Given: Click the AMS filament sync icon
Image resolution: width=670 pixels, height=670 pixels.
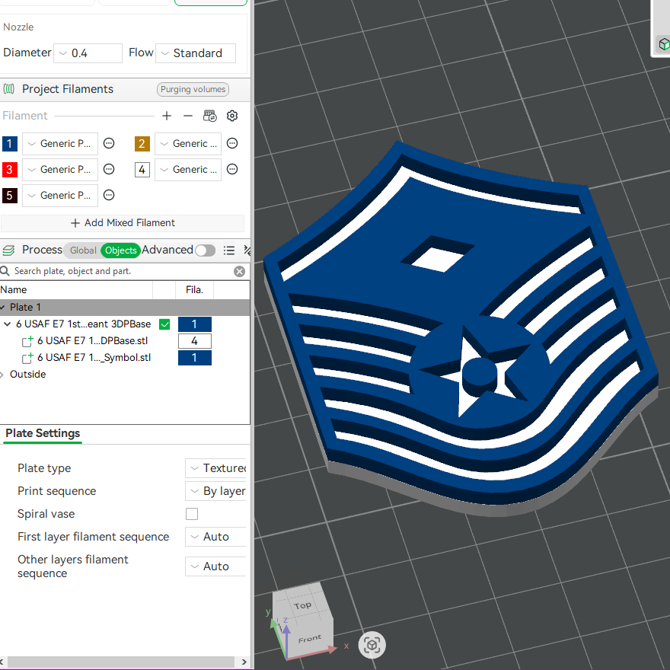Looking at the screenshot, I should point(210,116).
